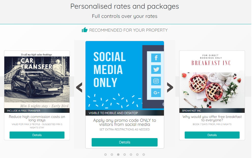This screenshot has height=158, width=252.
Task: Click the Instagram camera icon
Action: pos(156,81)
